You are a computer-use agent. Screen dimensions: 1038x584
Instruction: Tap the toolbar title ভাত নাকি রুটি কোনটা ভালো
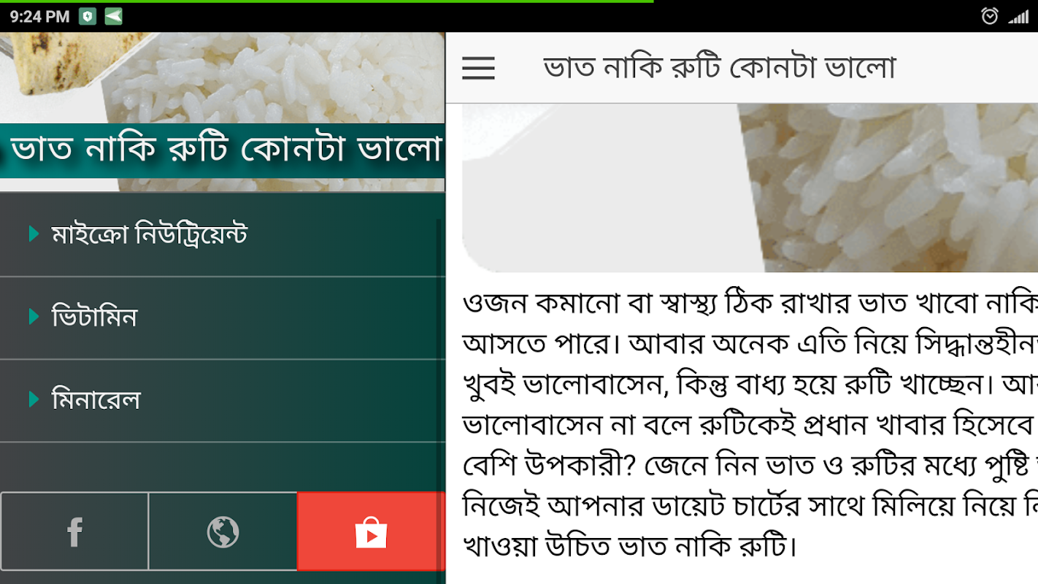click(x=719, y=68)
